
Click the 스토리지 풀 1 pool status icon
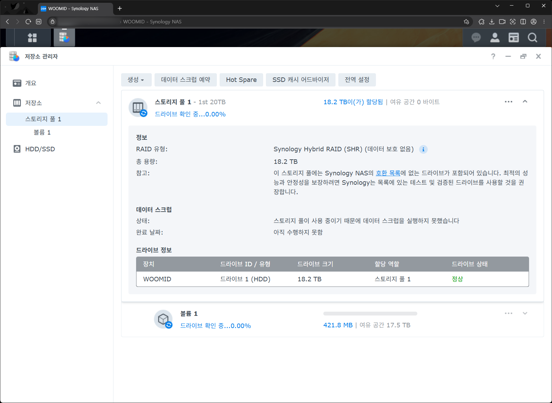[138, 108]
